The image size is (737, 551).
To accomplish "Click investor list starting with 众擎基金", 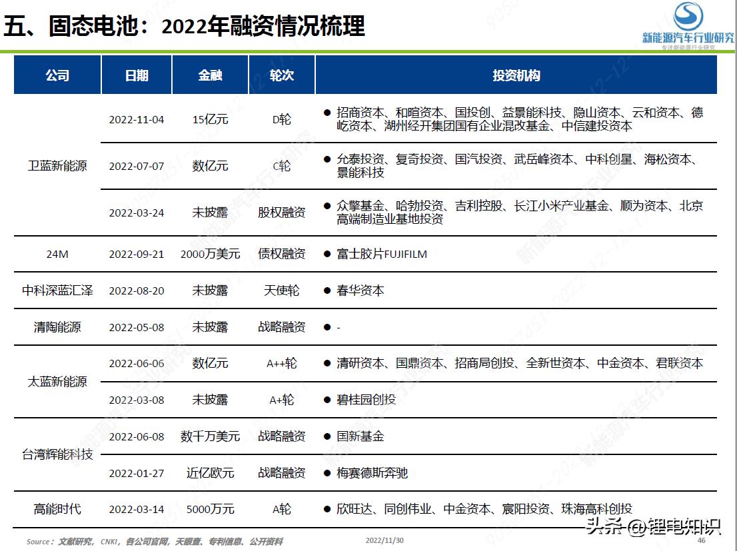I will (519, 212).
